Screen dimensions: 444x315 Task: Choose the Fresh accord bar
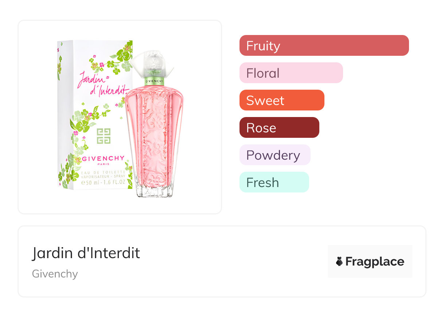(274, 182)
